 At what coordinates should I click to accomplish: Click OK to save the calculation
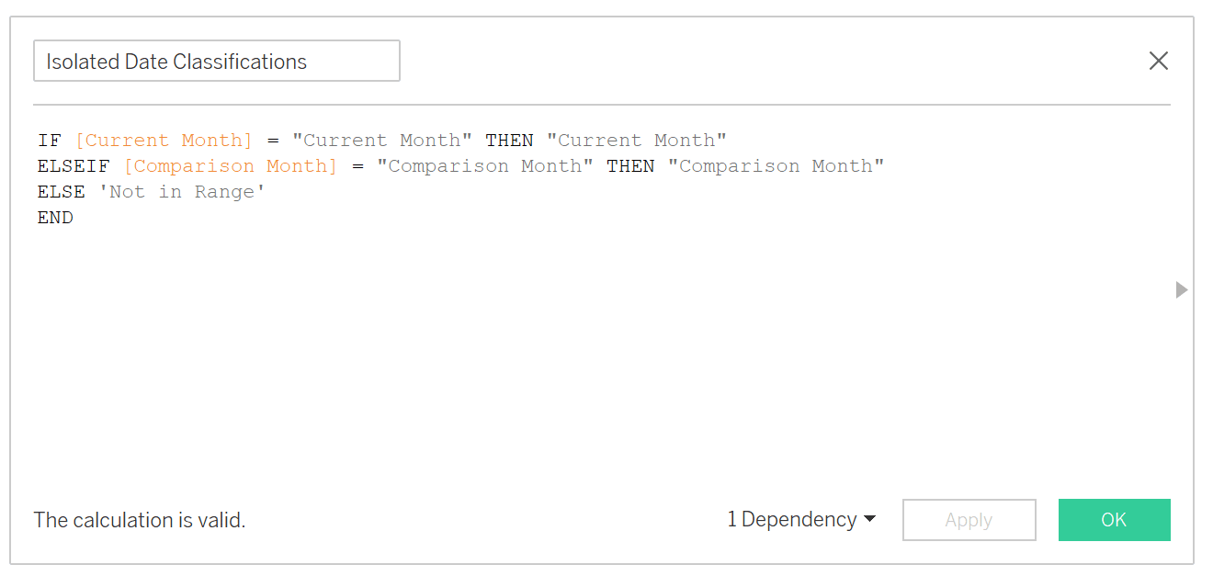[x=1114, y=519]
